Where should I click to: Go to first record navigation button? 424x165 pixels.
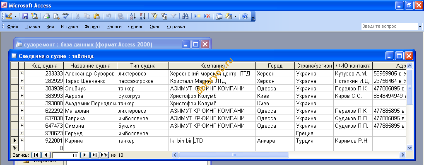[36, 155]
